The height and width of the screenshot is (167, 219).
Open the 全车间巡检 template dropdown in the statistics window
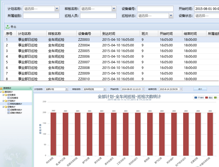105,89
